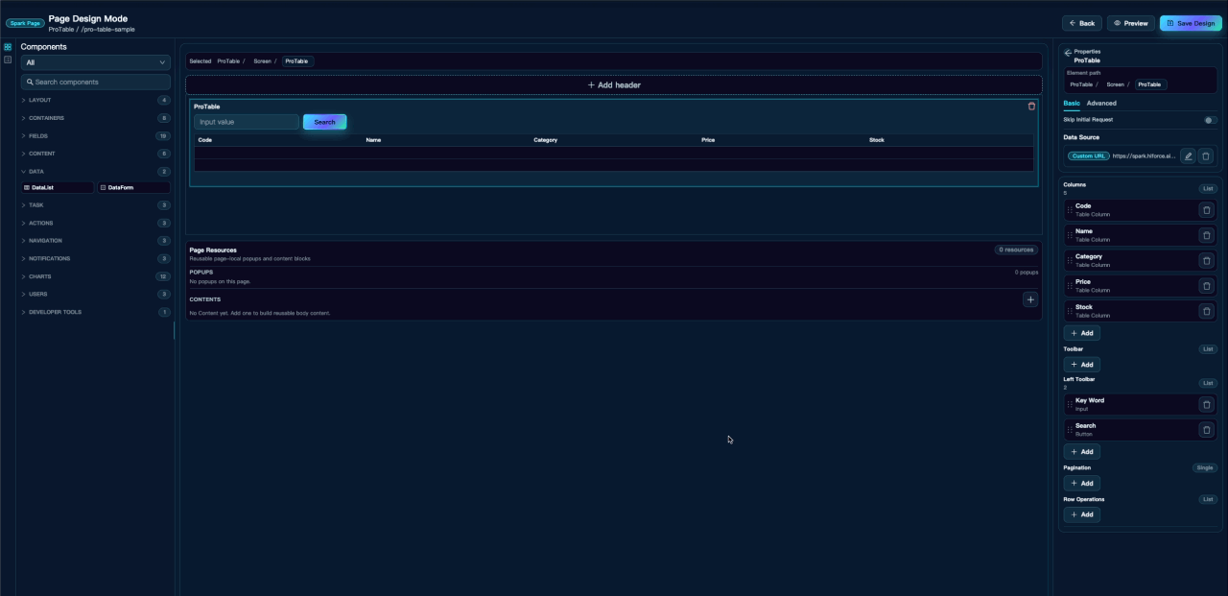Image resolution: width=1228 pixels, height=596 pixels.
Task: Select Screen in Element path
Action: 1115,84
